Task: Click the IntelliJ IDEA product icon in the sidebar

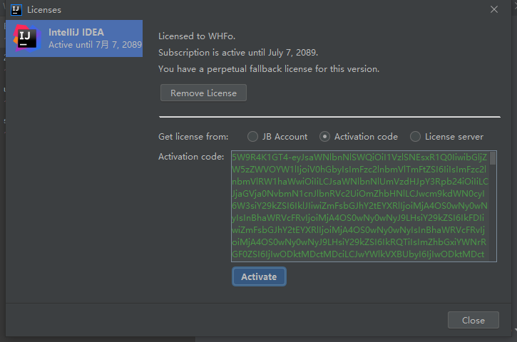Action: tap(27, 38)
